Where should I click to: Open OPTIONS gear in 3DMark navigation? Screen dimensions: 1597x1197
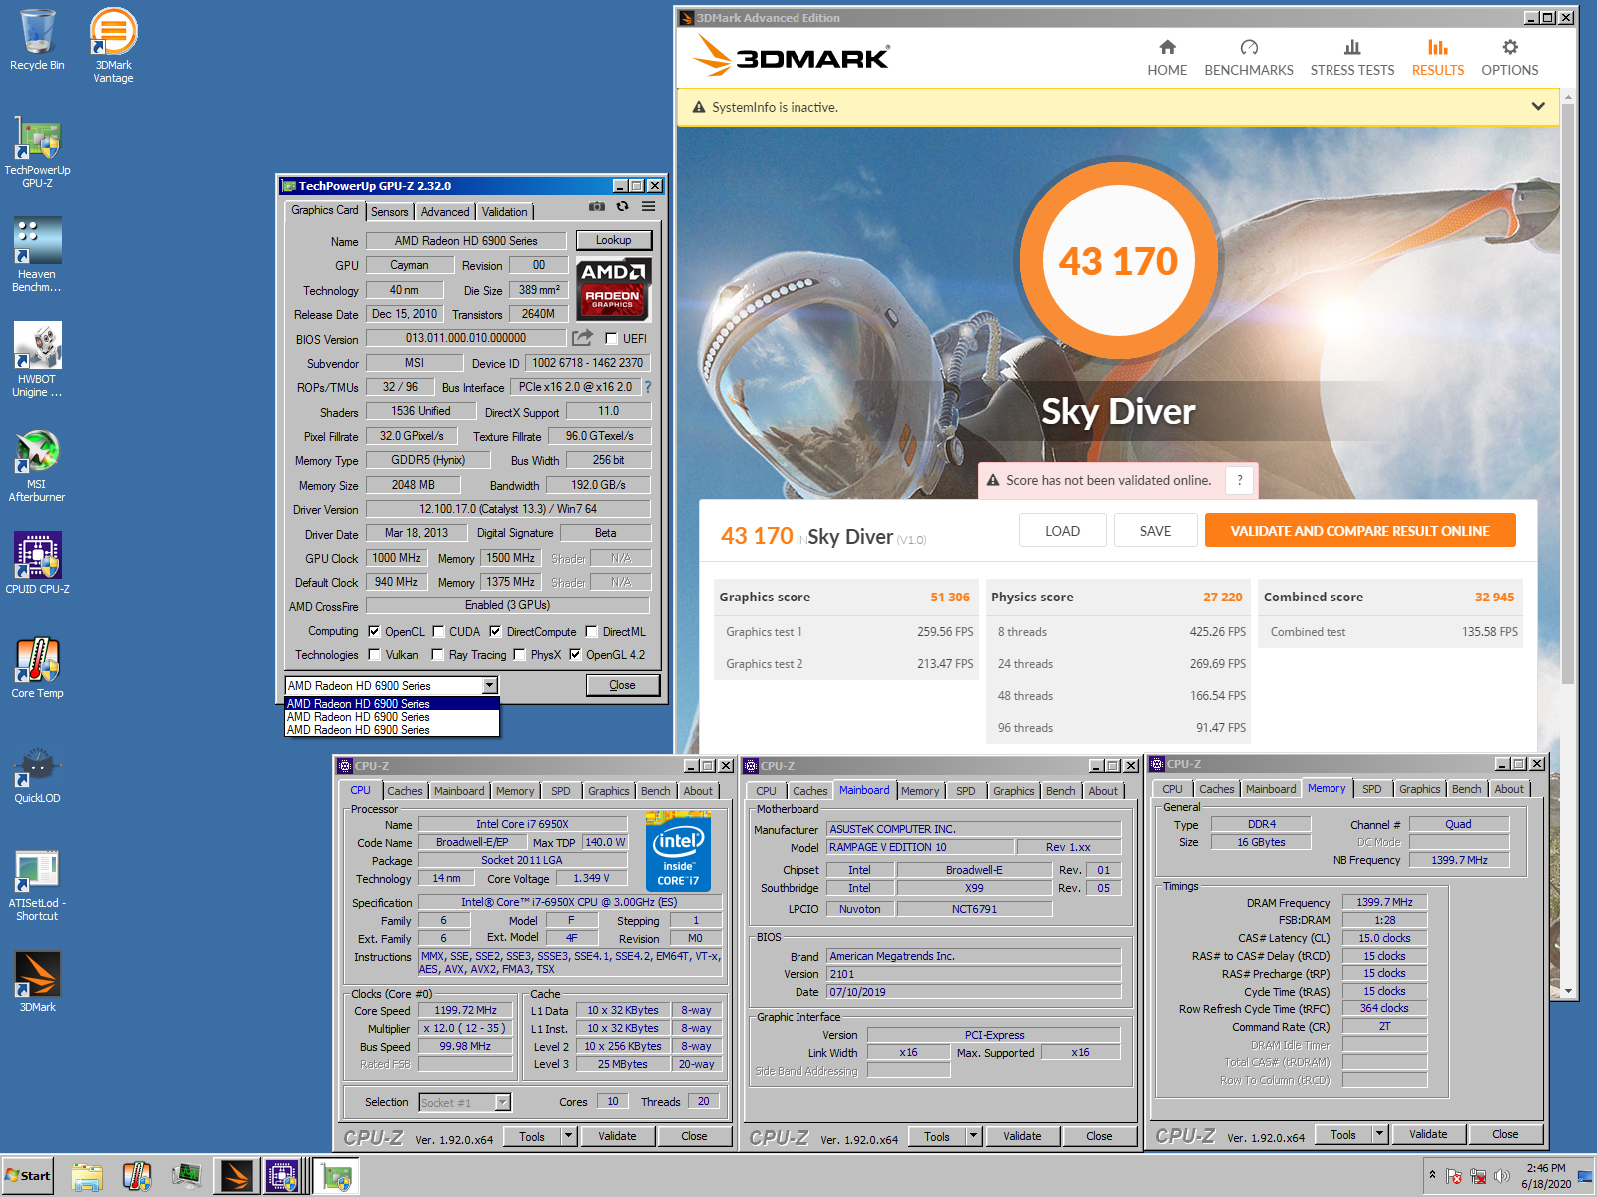pyautogui.click(x=1510, y=58)
